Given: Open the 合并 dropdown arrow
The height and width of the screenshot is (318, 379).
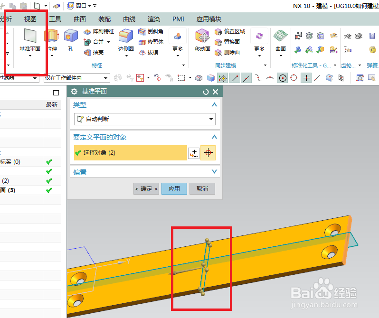Looking at the screenshot, I should (x=109, y=42).
